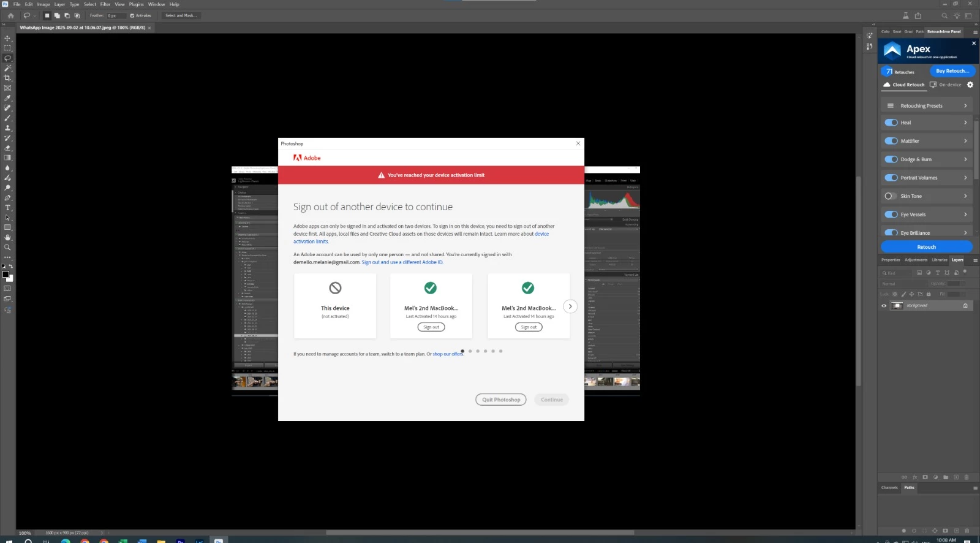Expand the Heal settings chevron

pos(965,123)
